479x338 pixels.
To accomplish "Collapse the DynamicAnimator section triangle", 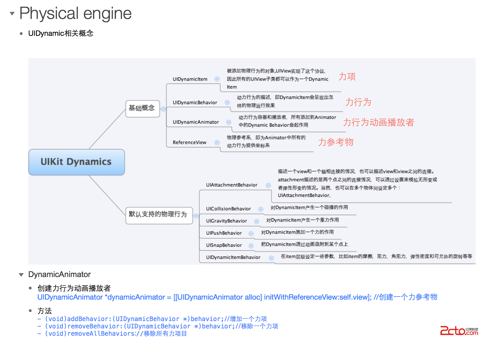I will [x=21, y=275].
